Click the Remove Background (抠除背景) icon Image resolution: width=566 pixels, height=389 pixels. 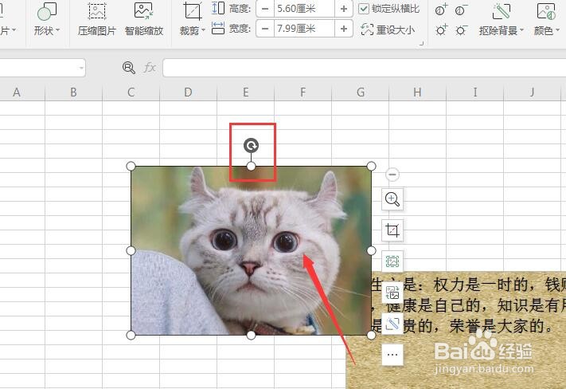point(501,11)
